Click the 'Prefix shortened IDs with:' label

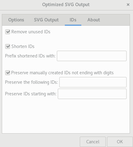[30, 56]
